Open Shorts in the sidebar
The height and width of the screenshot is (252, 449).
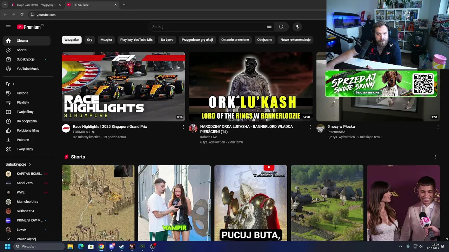(27, 50)
